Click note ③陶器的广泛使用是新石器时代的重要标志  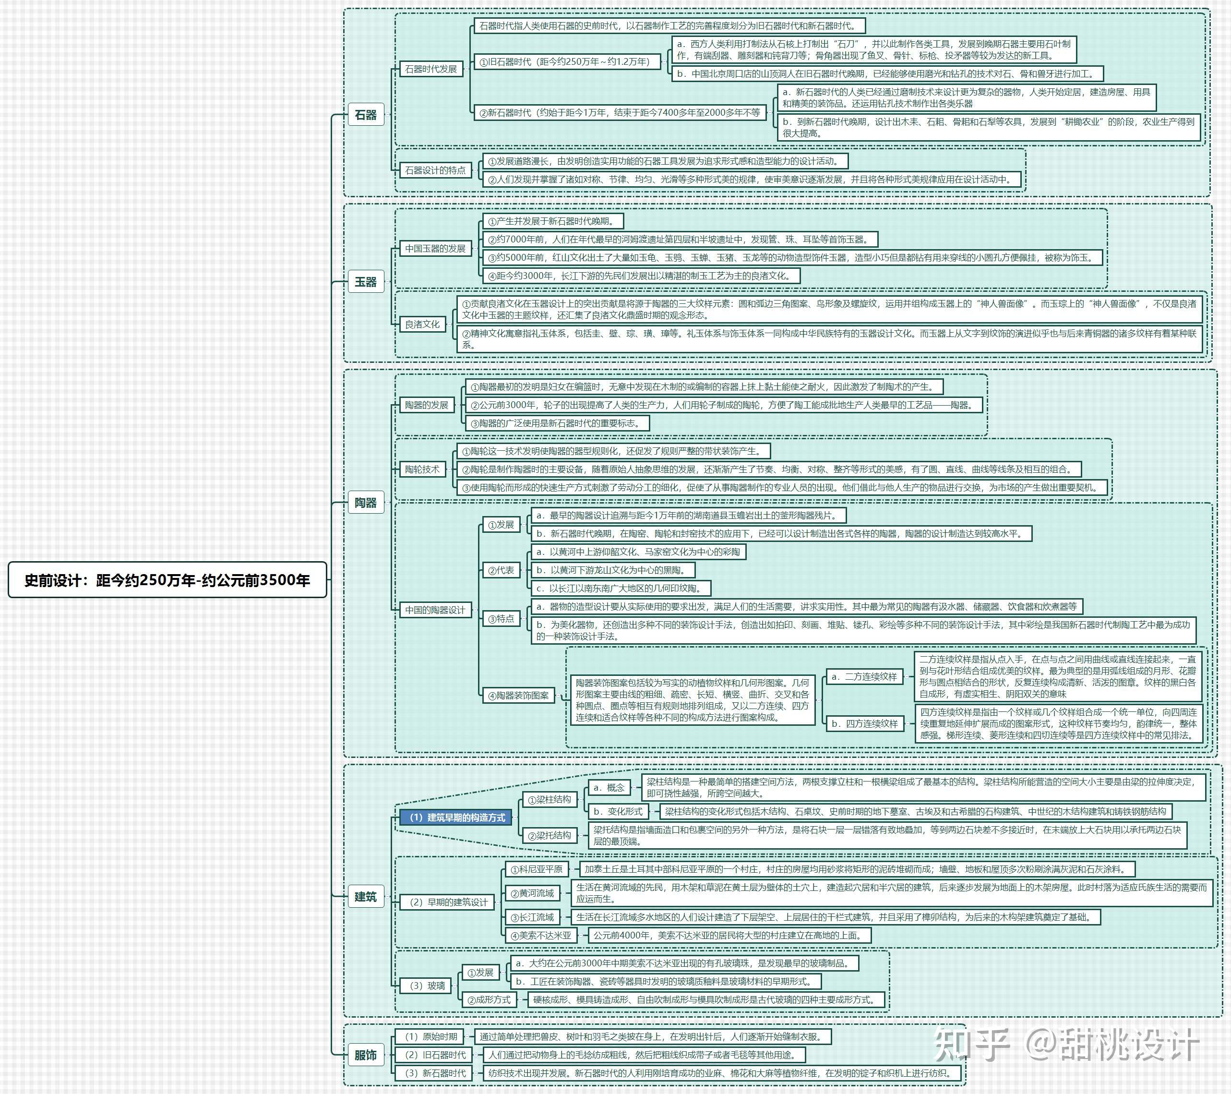click(x=558, y=423)
